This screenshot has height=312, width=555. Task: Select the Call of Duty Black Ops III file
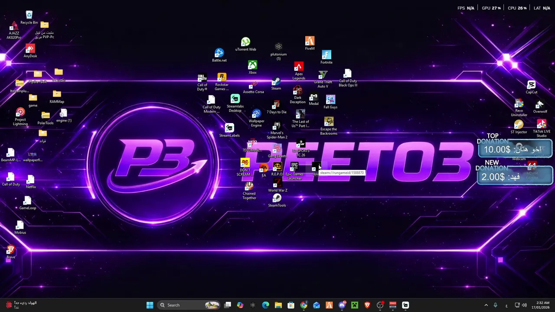348,78
